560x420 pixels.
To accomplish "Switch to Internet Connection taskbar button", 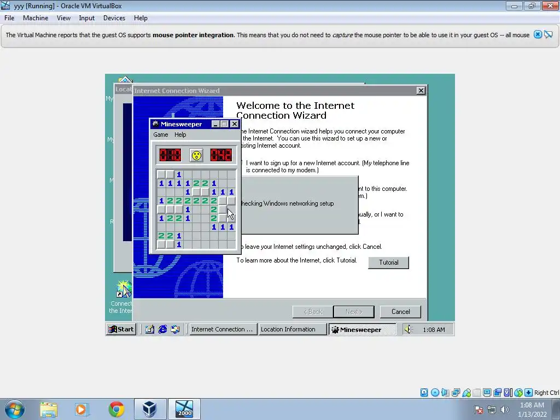I will tap(222, 329).
